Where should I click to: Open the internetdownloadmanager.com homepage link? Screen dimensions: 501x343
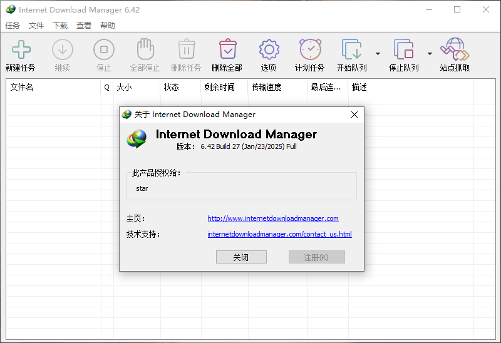click(273, 218)
